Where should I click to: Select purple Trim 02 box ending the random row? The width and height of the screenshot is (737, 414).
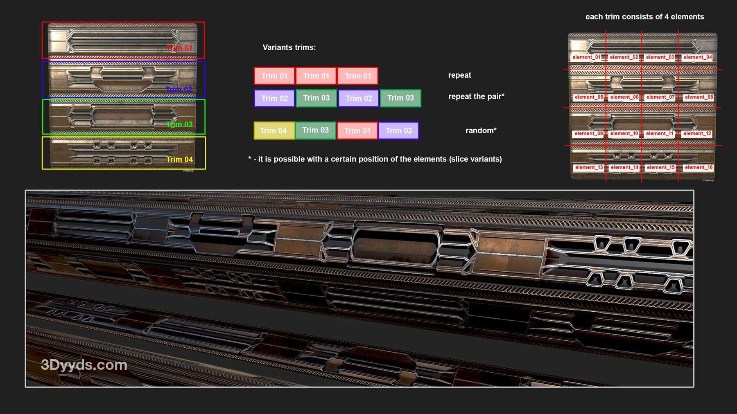(x=399, y=130)
